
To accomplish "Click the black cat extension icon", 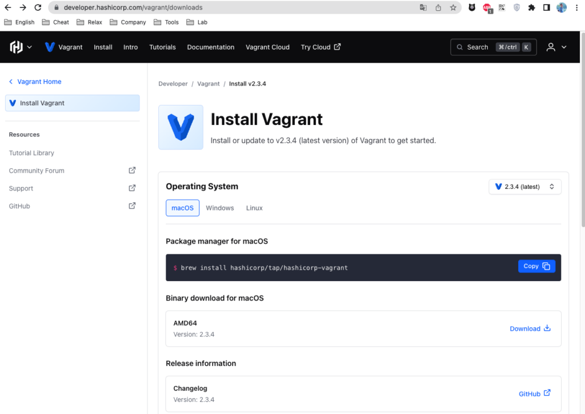I will (x=472, y=7).
